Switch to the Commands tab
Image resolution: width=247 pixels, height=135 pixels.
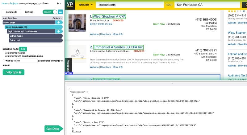(x=11, y=12)
